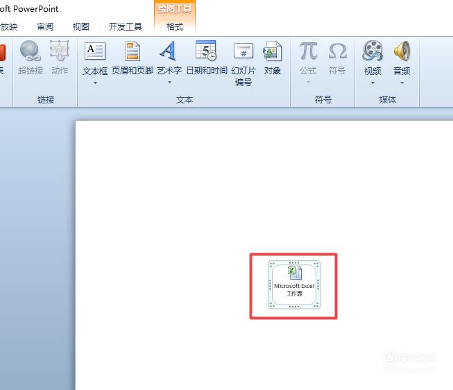Screen dimensions: 453x390
Task: Expand the WordArt (艺术字) dropdown arrow
Action: tap(169, 83)
